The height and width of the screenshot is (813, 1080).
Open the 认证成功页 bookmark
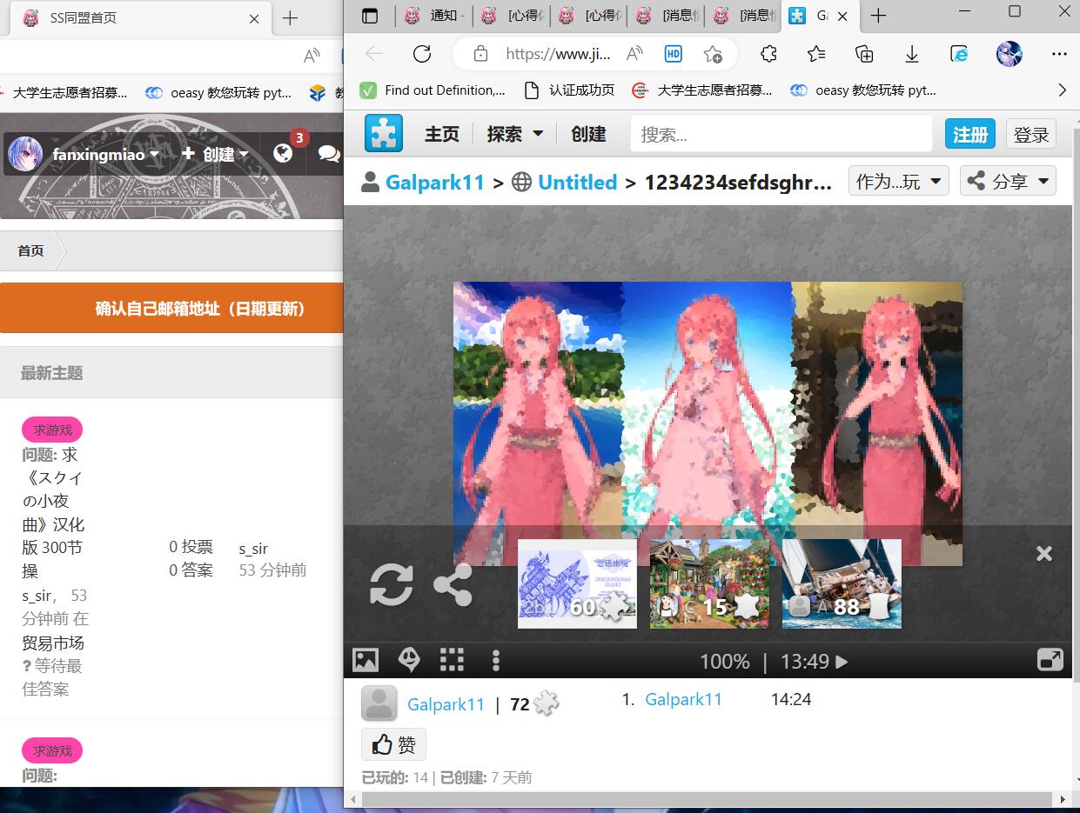(569, 90)
